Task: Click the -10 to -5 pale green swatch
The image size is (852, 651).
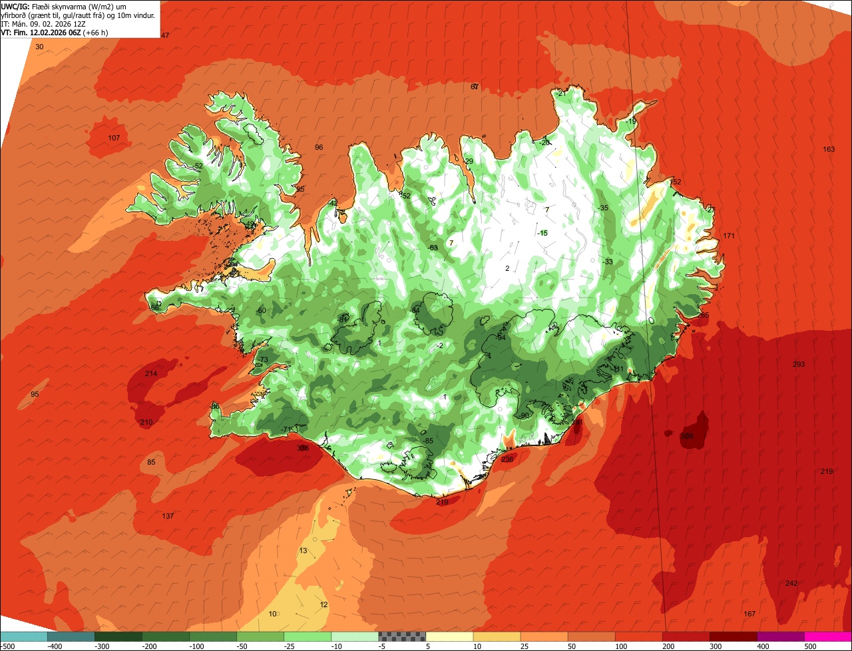Action: [x=354, y=636]
